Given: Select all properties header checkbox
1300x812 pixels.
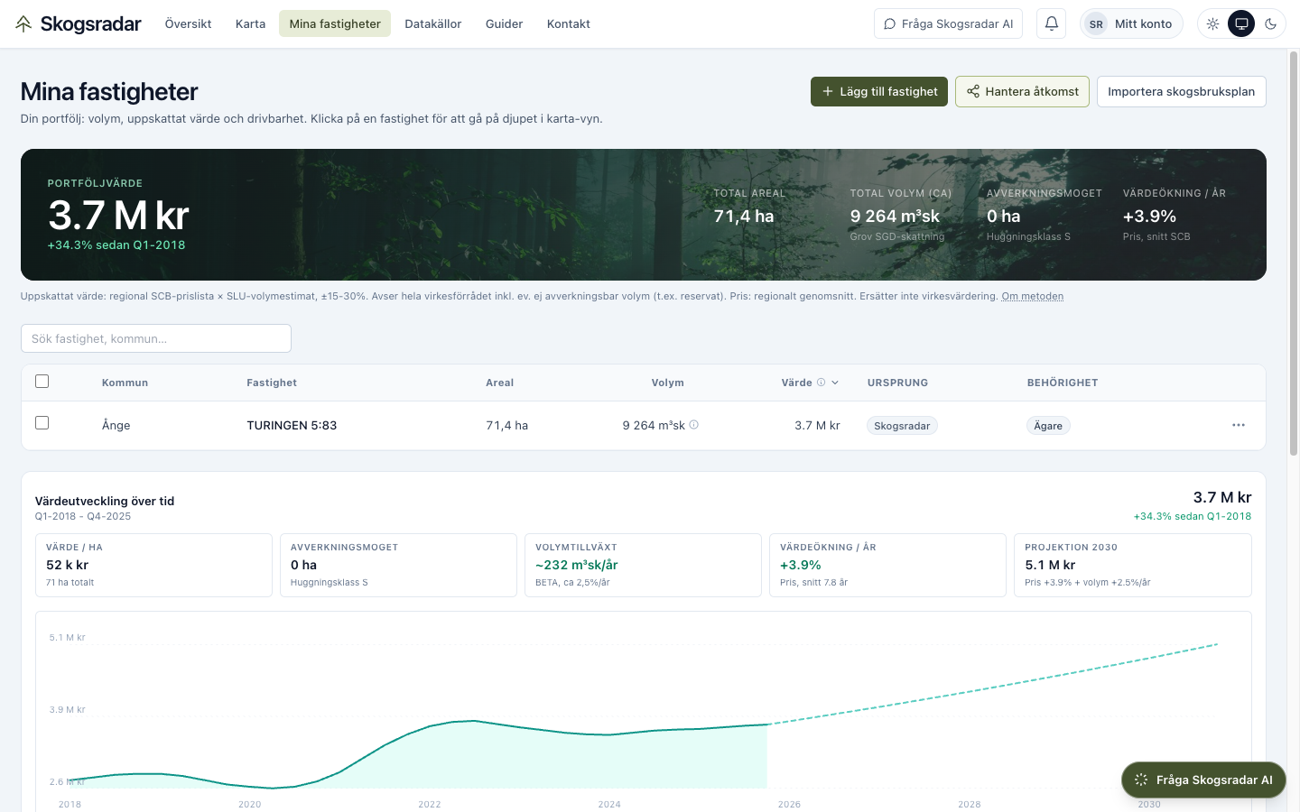Looking at the screenshot, I should (x=42, y=382).
